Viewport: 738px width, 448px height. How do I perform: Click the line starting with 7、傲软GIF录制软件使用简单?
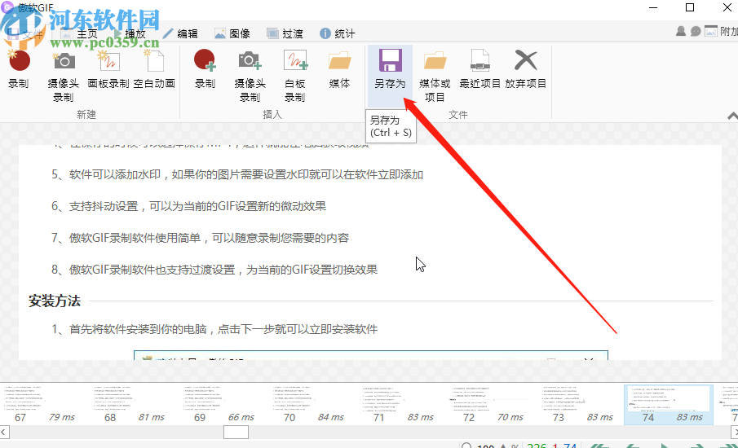pos(200,238)
